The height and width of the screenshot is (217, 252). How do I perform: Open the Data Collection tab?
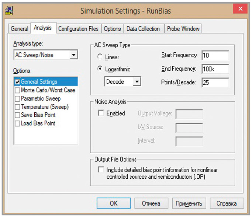tap(143, 29)
